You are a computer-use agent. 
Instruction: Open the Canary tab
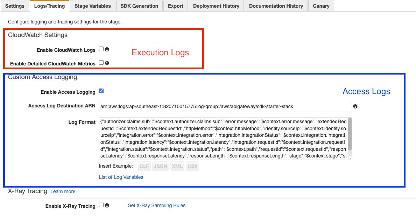point(321,6)
